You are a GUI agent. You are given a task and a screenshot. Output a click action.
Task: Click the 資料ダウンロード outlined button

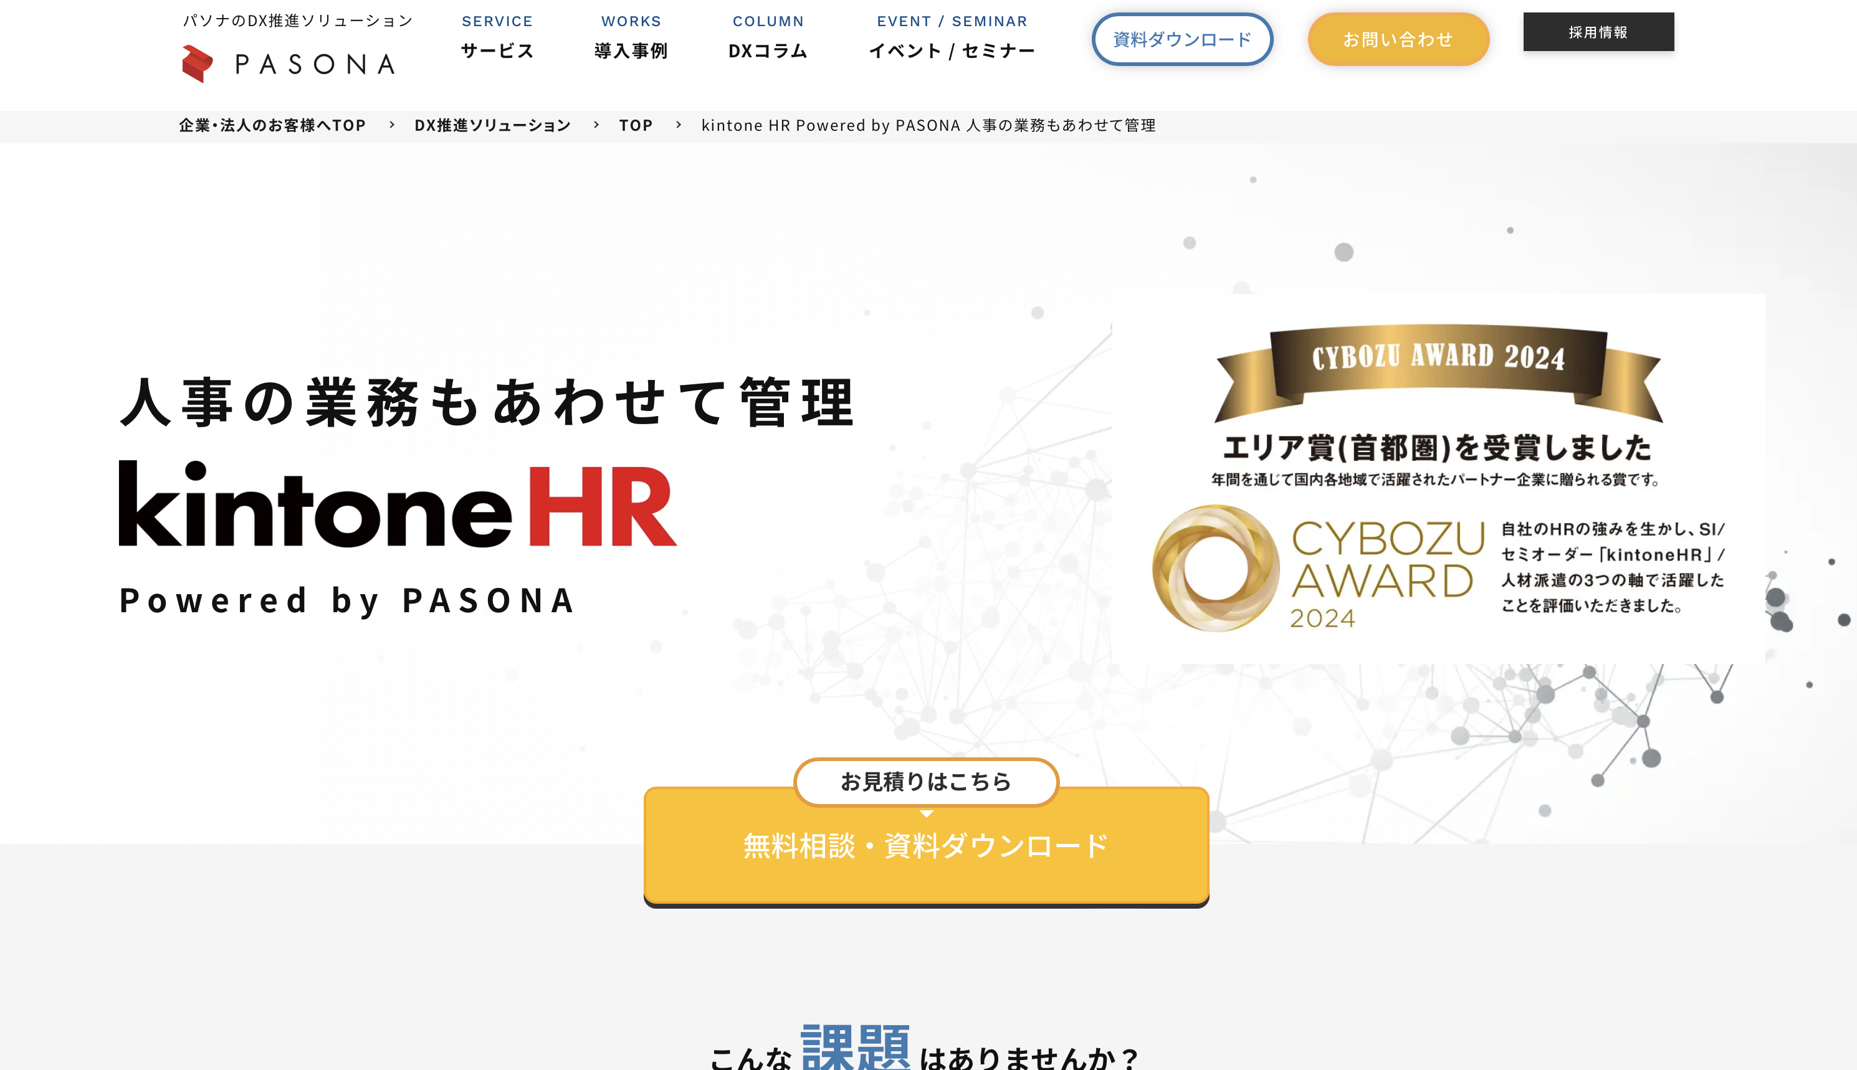pos(1182,39)
